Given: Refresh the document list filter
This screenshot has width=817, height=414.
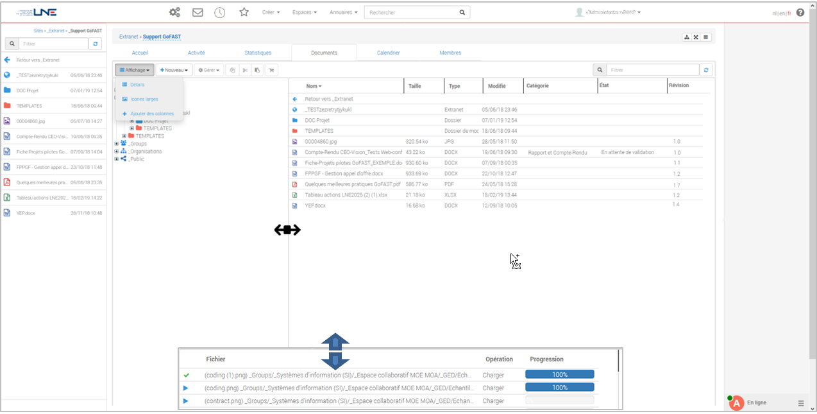Looking at the screenshot, I should tap(706, 70).
